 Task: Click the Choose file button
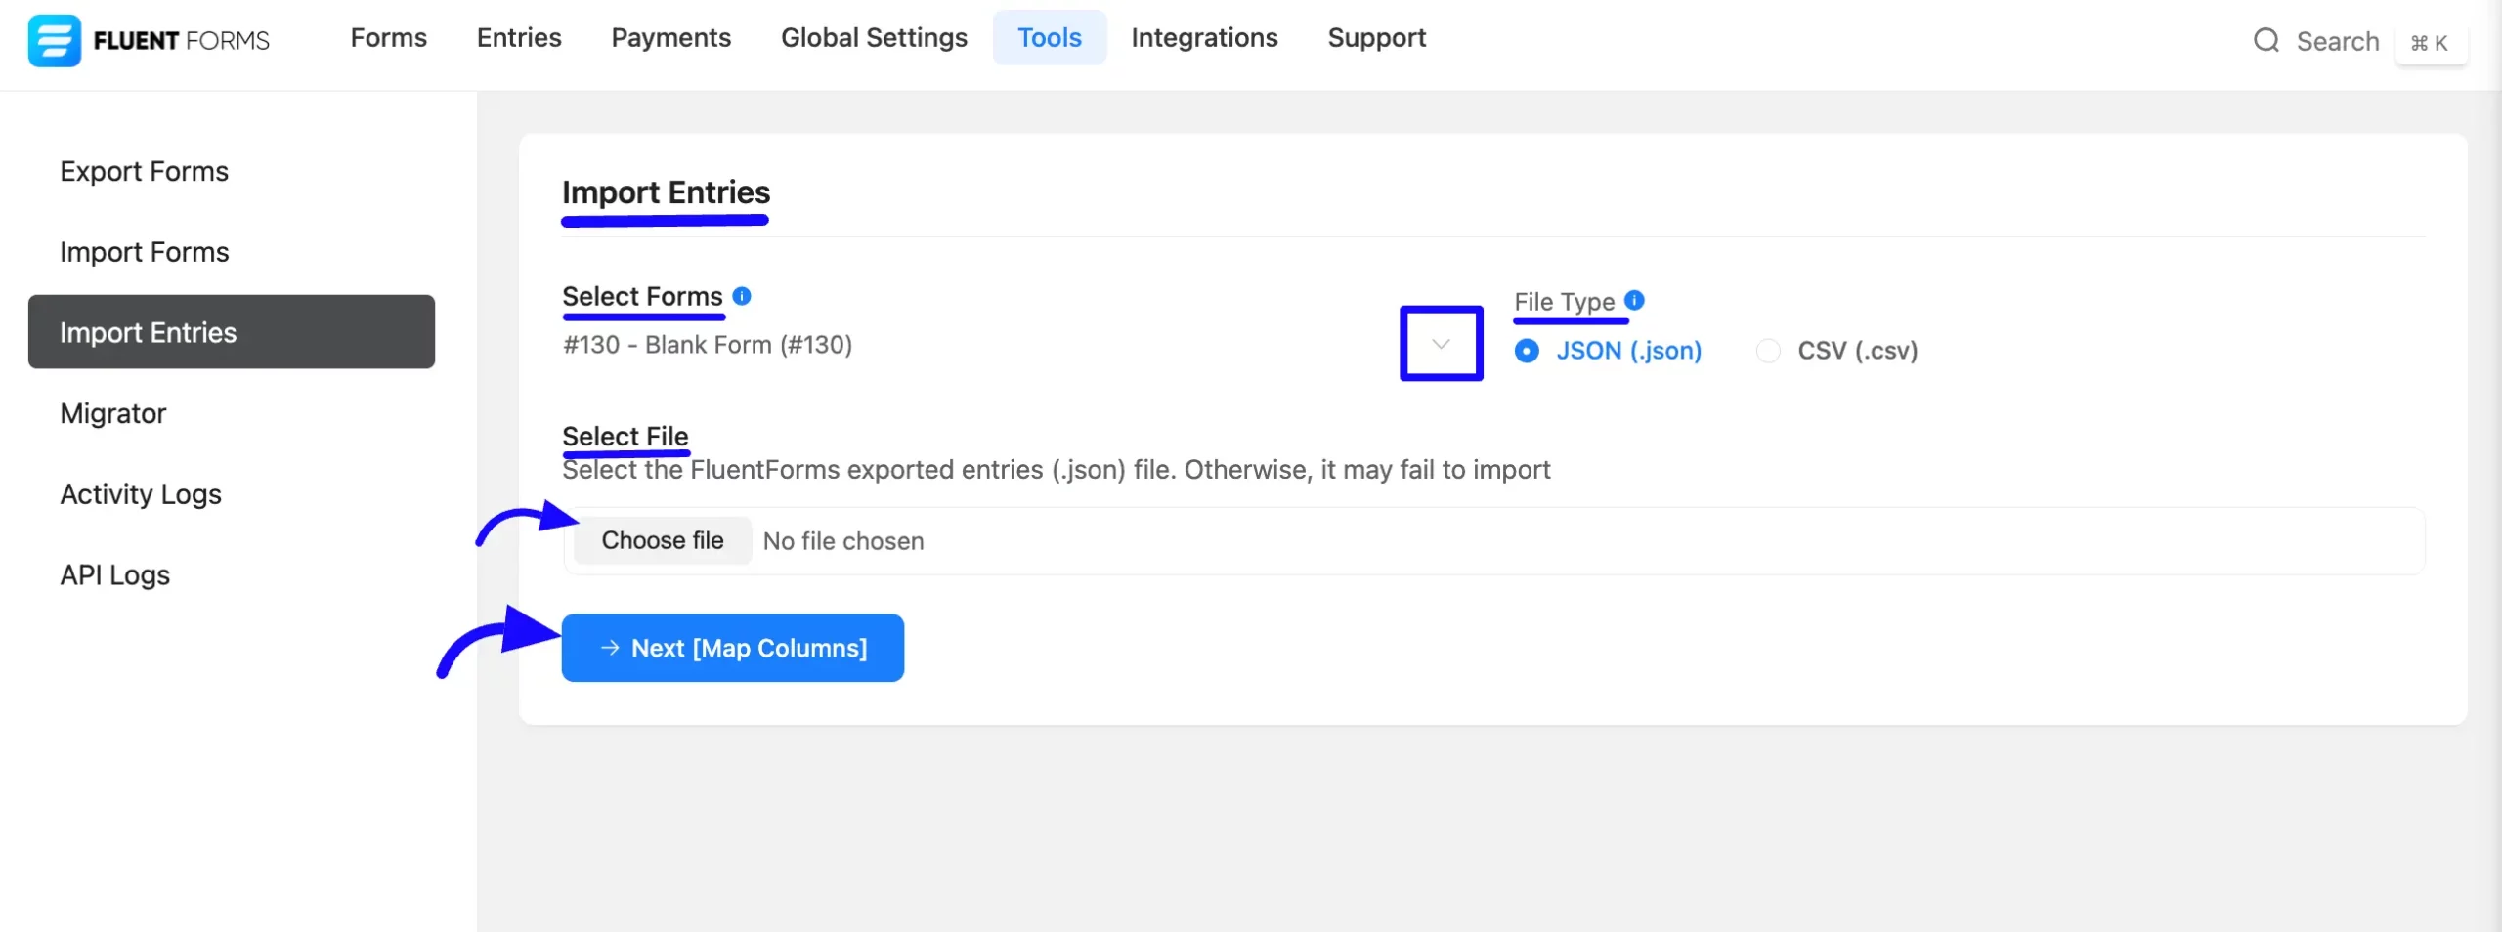point(663,540)
